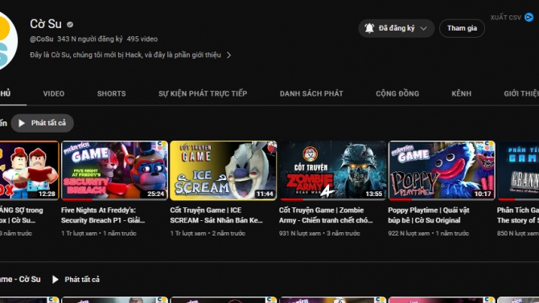Click the 11:44 duration badge
Viewport: 539px width, 303px height.
click(265, 194)
